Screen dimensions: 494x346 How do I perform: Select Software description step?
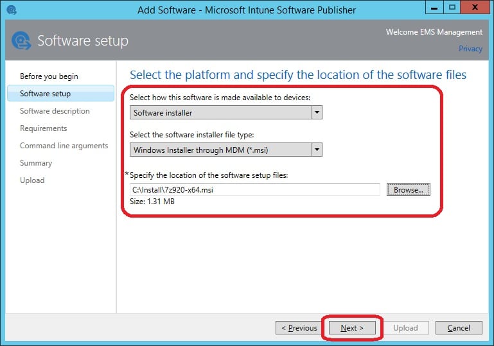point(55,111)
